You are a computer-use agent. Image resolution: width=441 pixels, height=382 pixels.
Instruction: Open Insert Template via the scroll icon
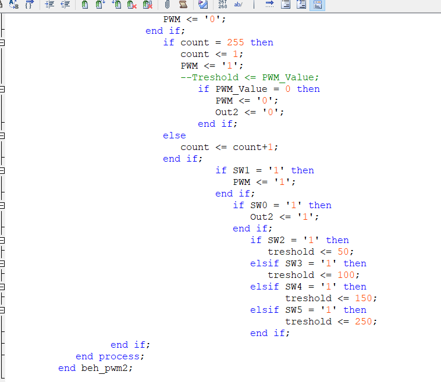(x=183, y=4)
